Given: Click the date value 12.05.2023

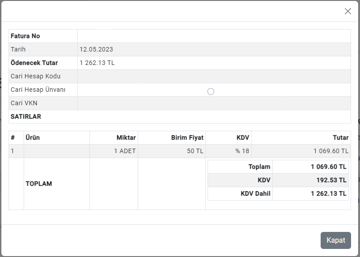Looking at the screenshot, I should click(x=97, y=49).
